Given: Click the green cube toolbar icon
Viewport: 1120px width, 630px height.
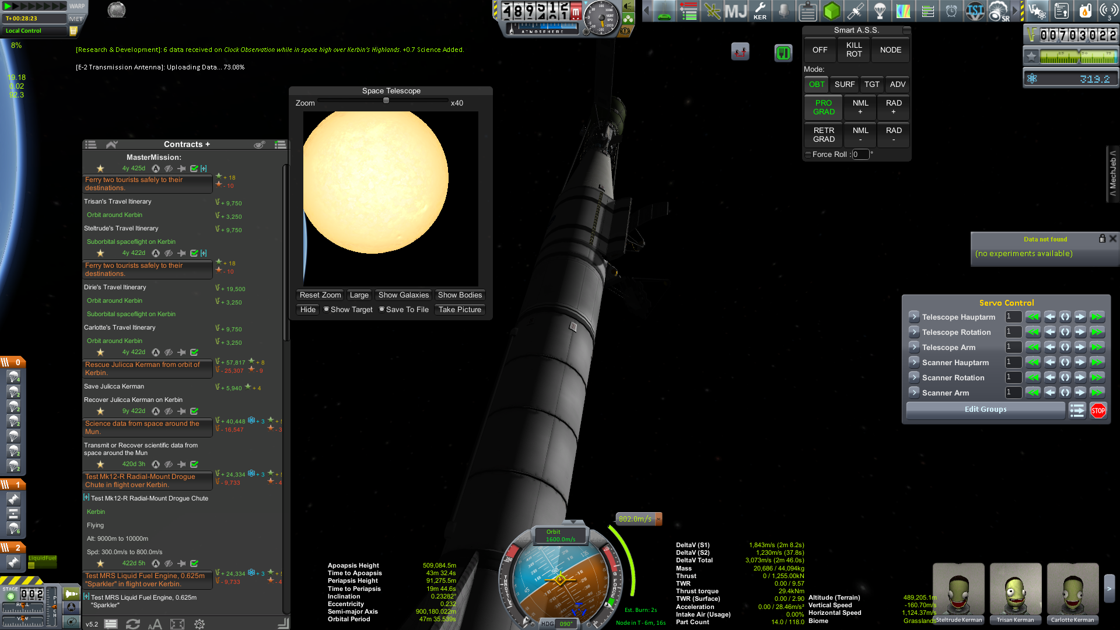Looking at the screenshot, I should pos(832,11).
